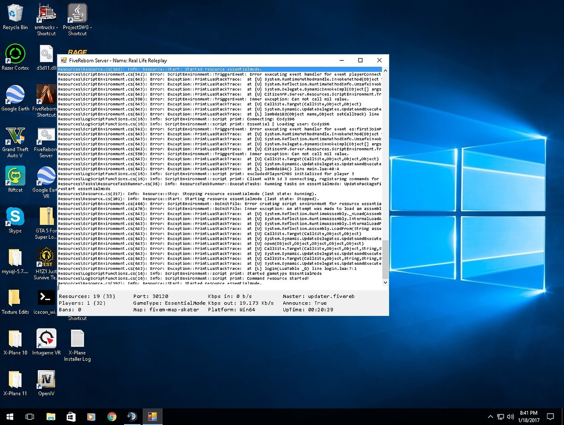Open the X-Plane 11 folder icon
Screen dimensions: 564x425
coord(15,383)
